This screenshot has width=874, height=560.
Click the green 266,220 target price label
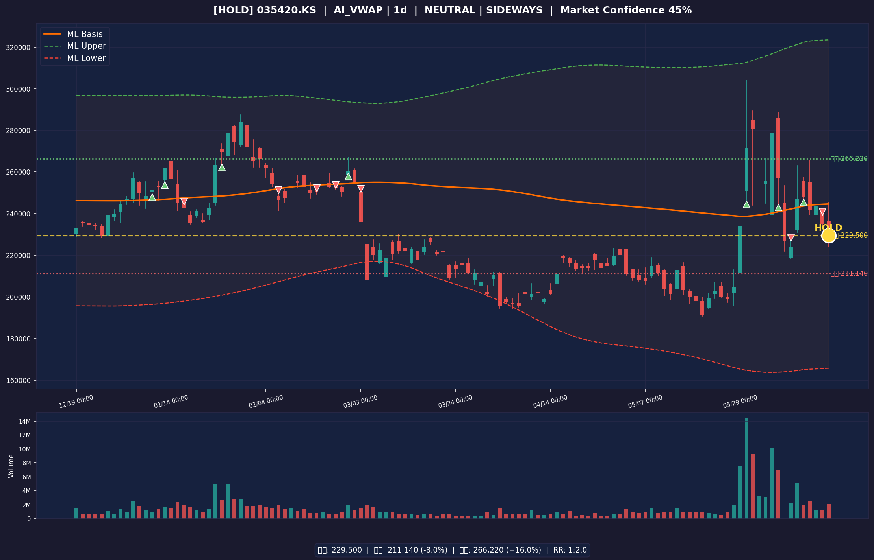849,159
